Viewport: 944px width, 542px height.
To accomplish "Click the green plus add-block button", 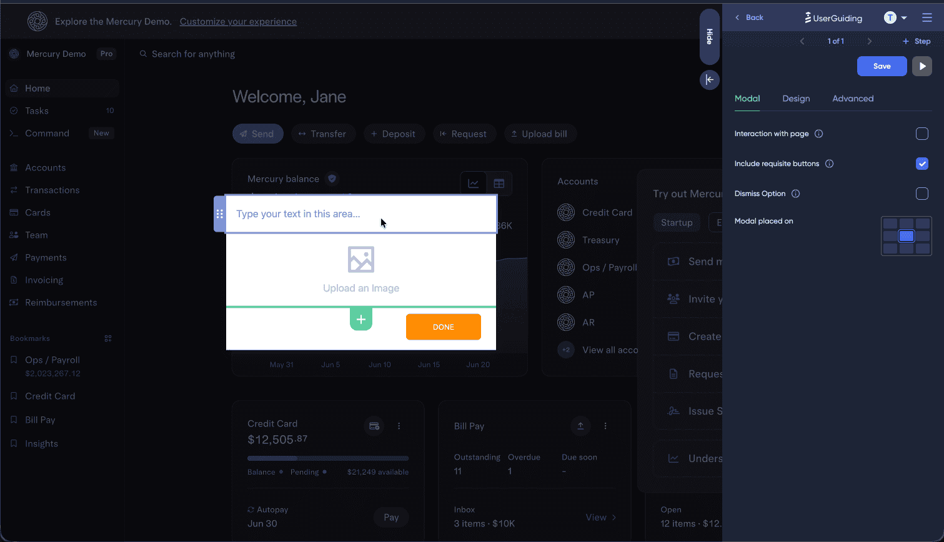I will (361, 320).
